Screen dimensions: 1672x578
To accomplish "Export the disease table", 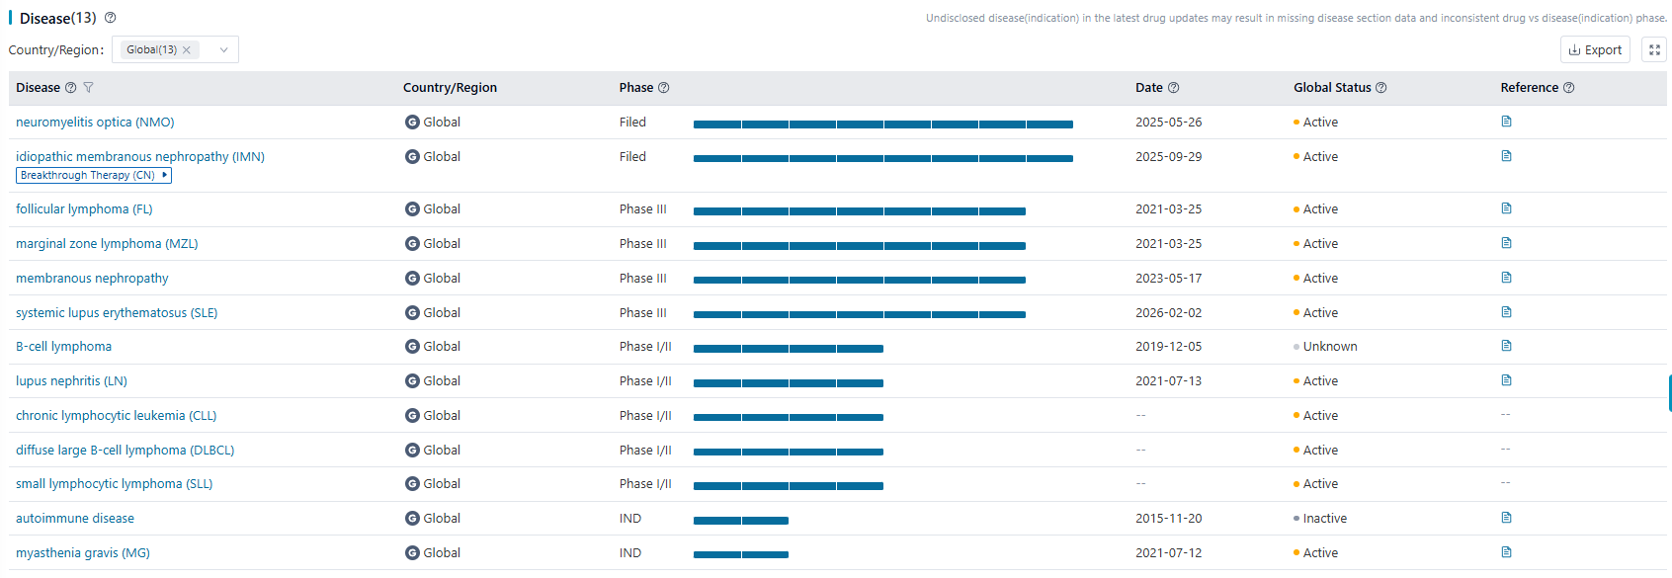I will [1594, 50].
